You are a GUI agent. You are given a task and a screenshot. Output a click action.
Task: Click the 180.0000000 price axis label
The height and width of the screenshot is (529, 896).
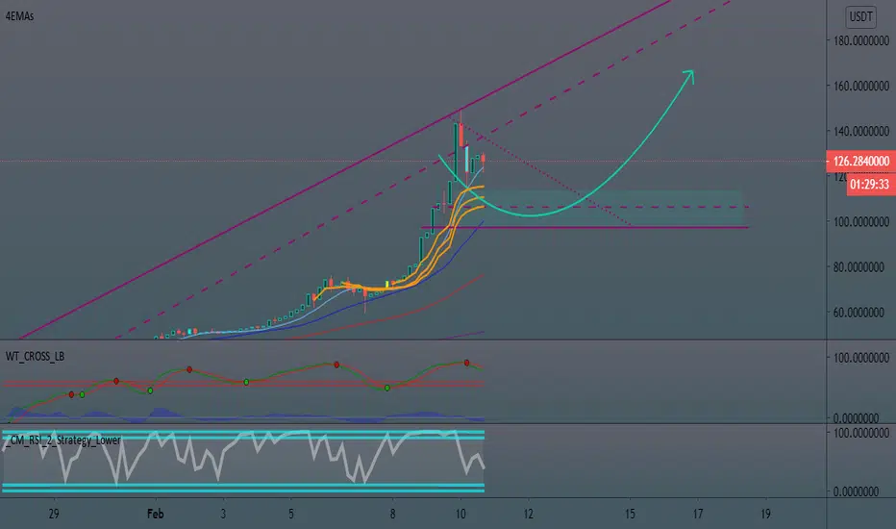coord(861,40)
